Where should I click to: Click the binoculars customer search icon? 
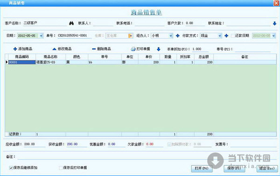click(x=71, y=23)
